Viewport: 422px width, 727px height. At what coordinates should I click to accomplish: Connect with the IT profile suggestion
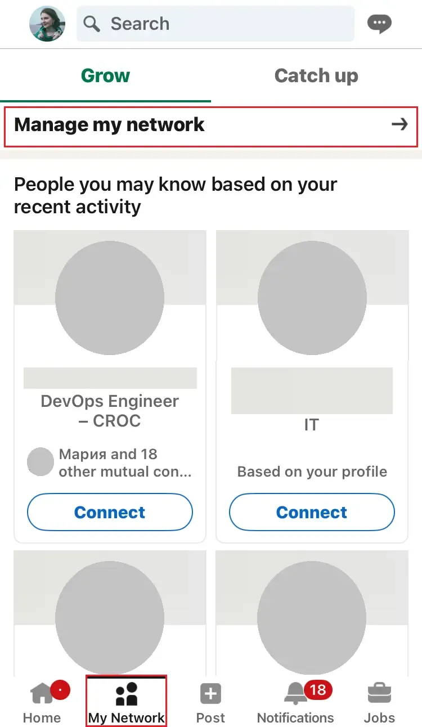[x=312, y=512]
